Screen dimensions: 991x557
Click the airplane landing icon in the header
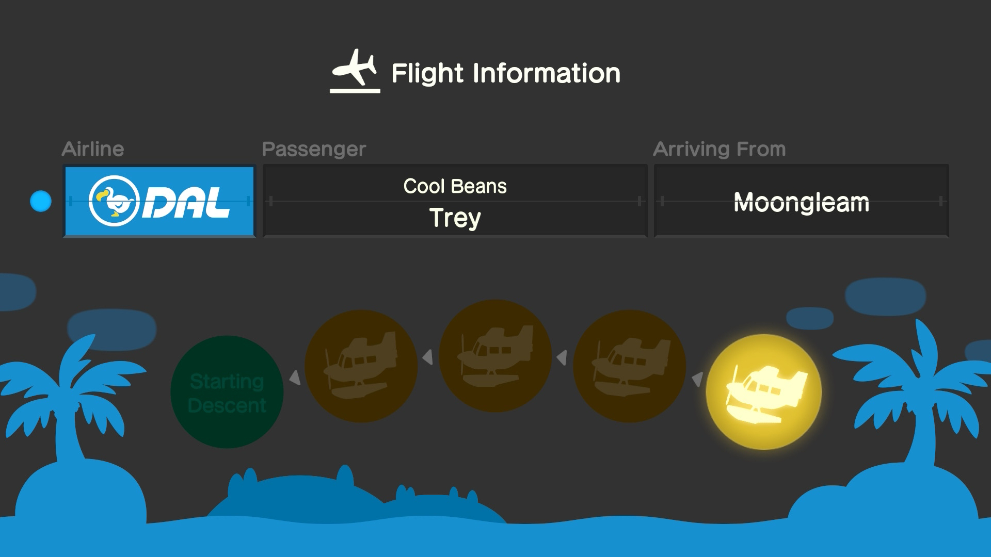click(x=355, y=71)
